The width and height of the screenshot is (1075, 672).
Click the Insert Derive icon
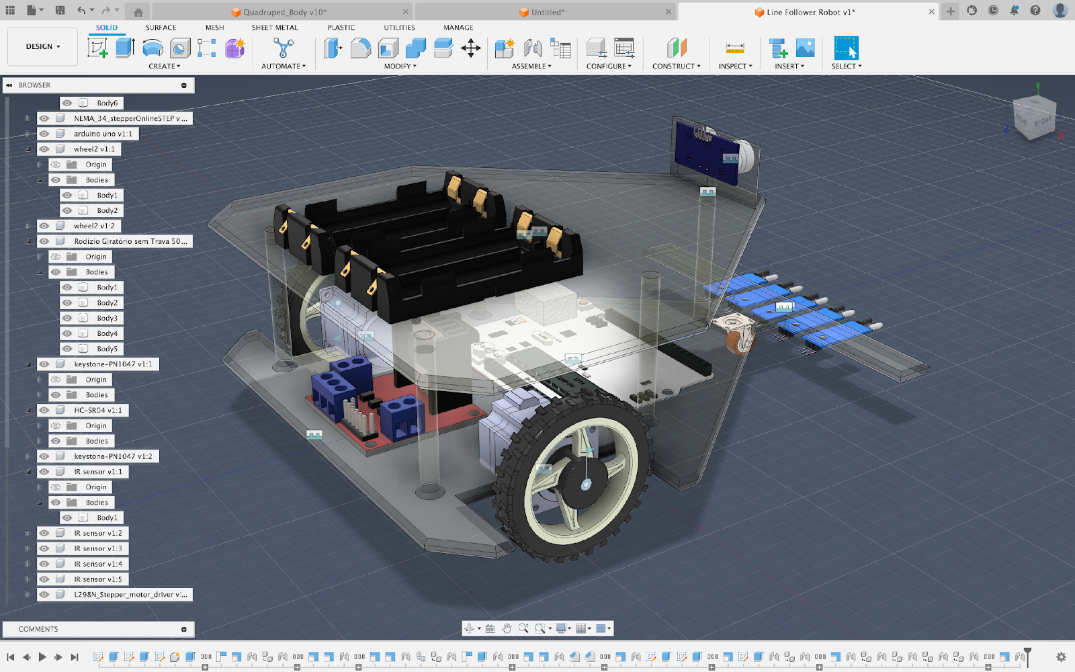point(778,48)
